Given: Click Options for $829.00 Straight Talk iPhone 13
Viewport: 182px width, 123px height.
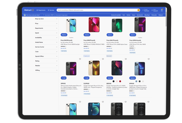Looking at the screenshot, I should [110, 78].
